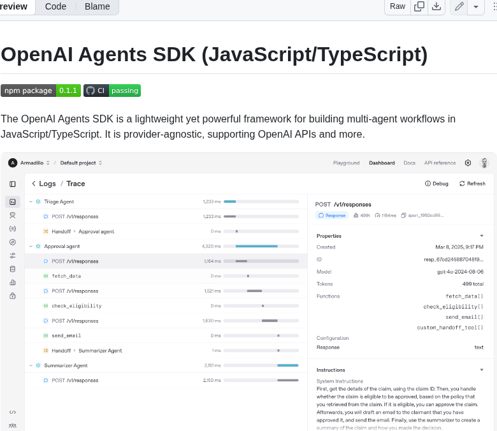Image resolution: width=497 pixels, height=431 pixels.
Task: Select the Handoff to Approval agent row
Action: [166, 231]
